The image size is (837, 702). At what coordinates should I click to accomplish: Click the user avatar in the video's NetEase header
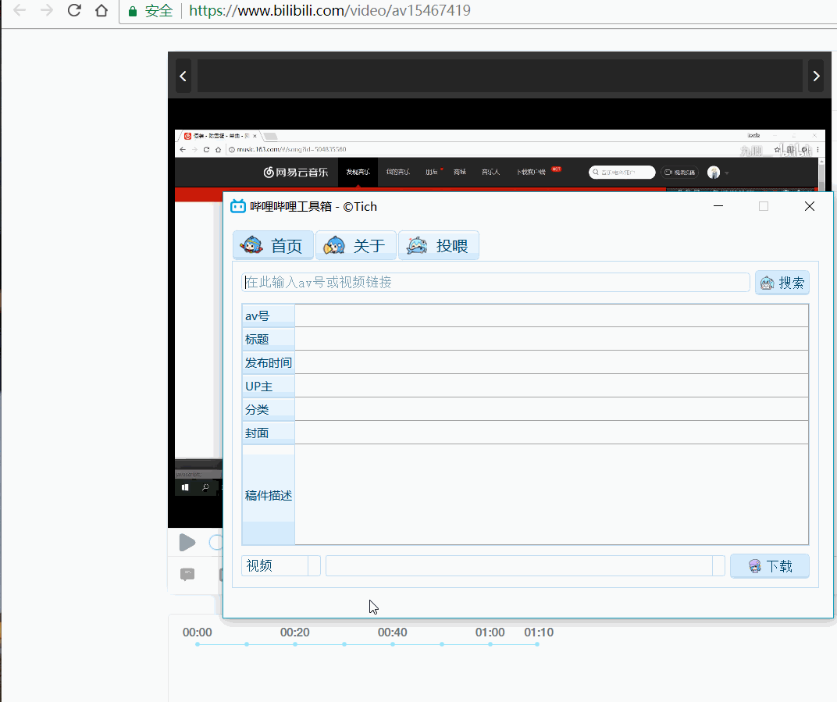point(713,172)
